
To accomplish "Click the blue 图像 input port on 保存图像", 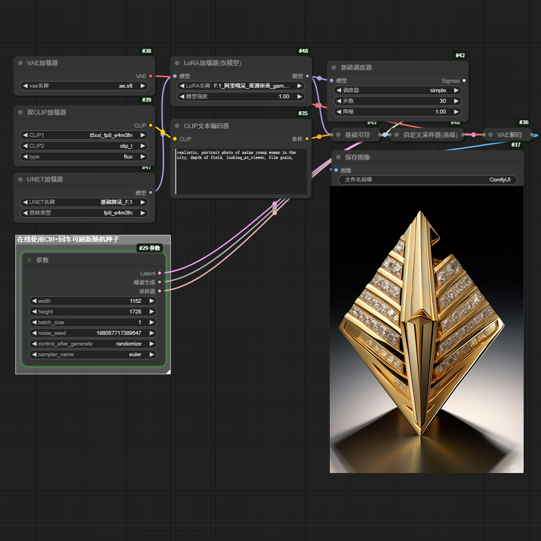I will point(336,170).
